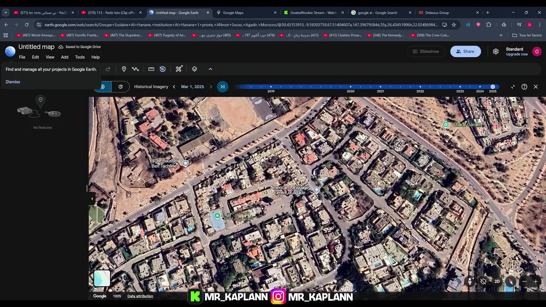
Task: Toggle the Historical imagery clock tool
Action: point(163,69)
